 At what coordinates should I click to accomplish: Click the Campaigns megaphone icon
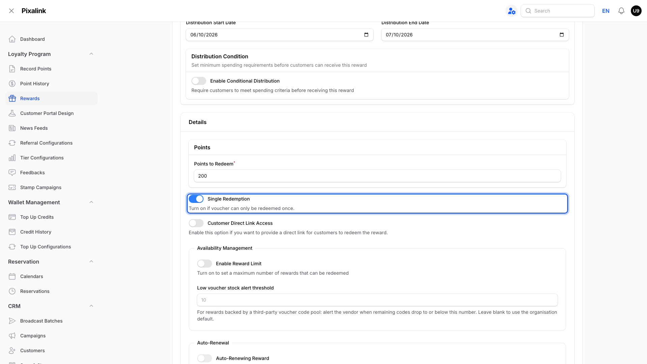[x=12, y=336]
